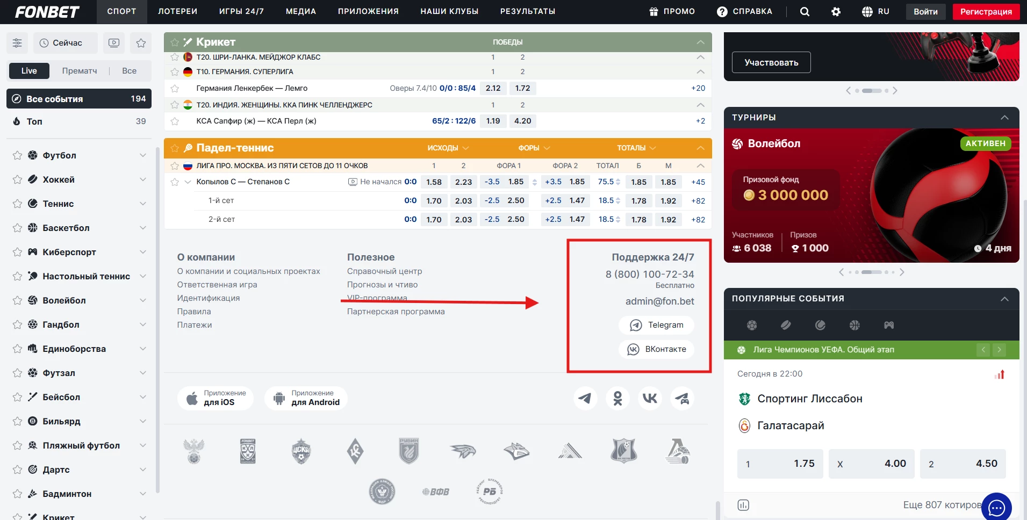
Task: Favorite the Волейбол sport in sidebar
Action: [x=17, y=300]
